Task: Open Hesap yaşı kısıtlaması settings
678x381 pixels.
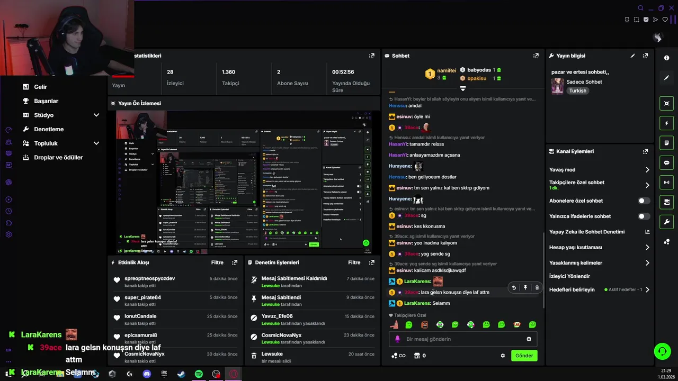Action: click(647, 247)
